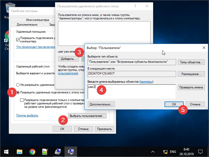Select 'Не разрешать удаленные' radio option
The width and height of the screenshot is (209, 157).
click(x=18, y=85)
